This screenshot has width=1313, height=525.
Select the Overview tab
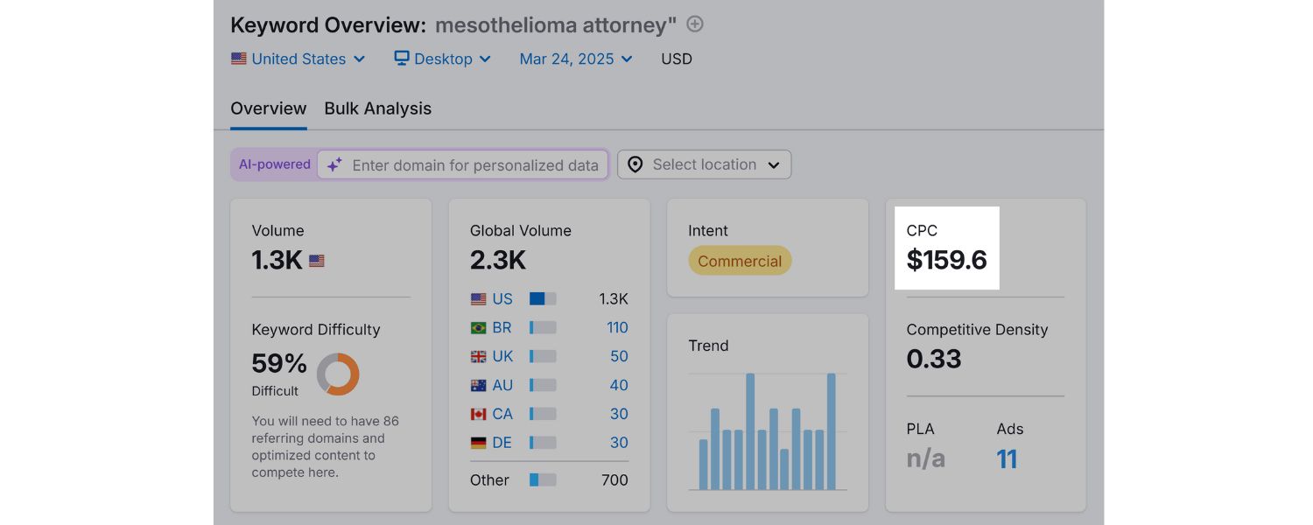[x=268, y=108]
